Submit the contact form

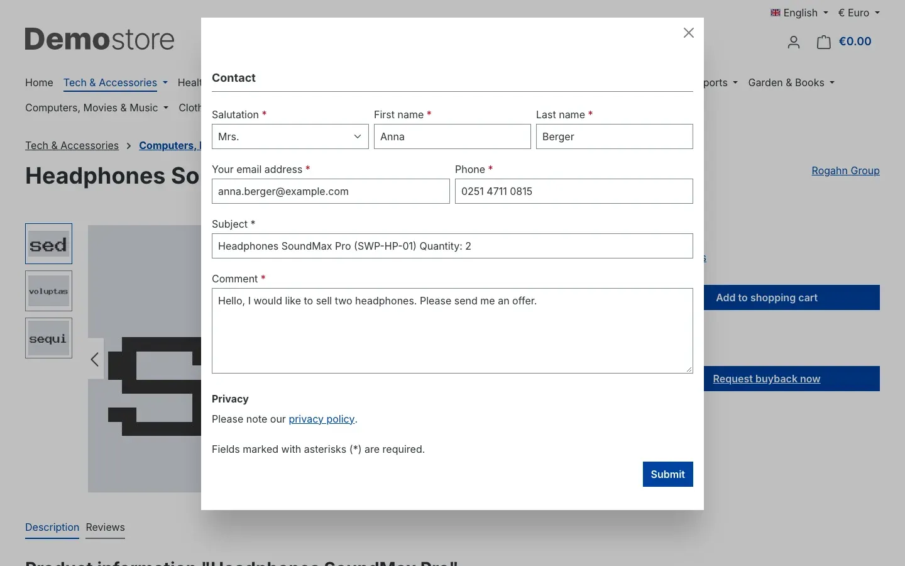pyautogui.click(x=668, y=474)
